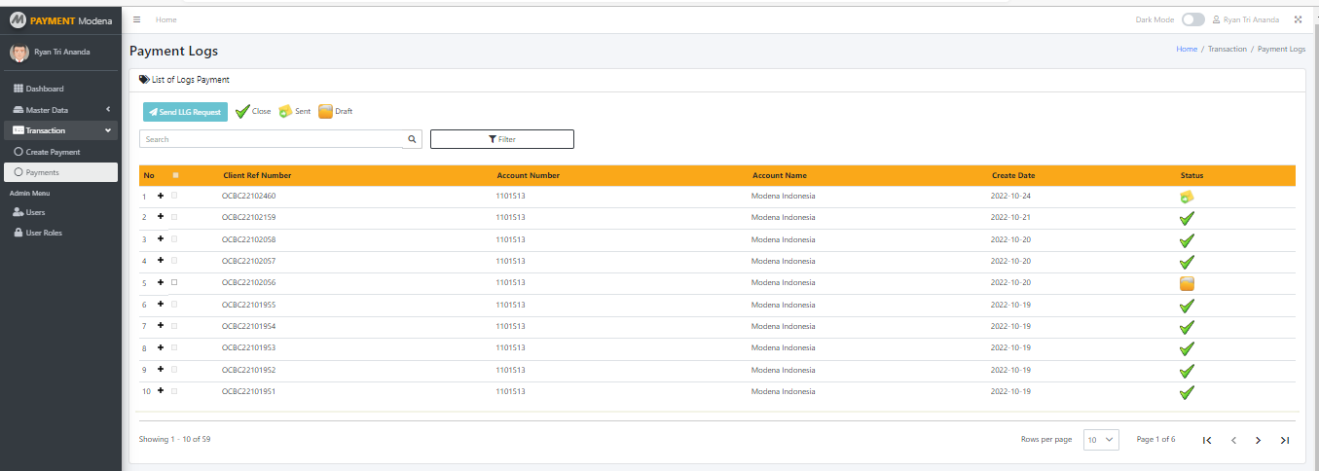Click the search magnifier icon

pos(413,139)
